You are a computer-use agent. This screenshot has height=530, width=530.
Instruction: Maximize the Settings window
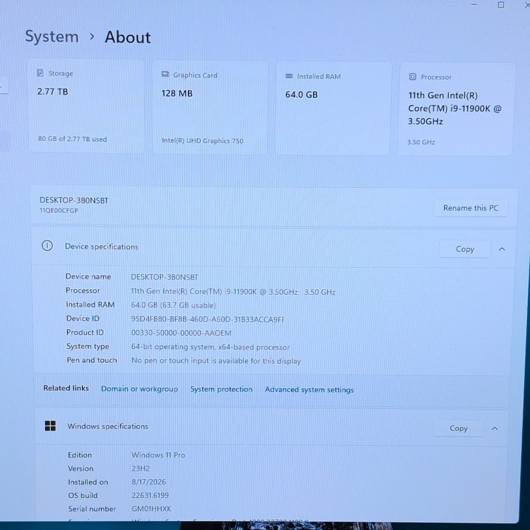pos(501,5)
